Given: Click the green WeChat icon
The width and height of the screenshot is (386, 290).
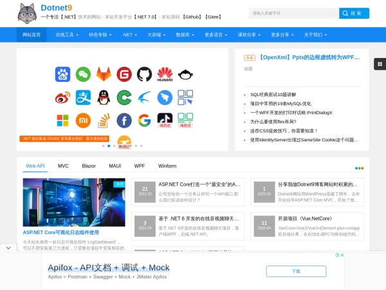Looking at the screenshot, I should click(83, 74).
